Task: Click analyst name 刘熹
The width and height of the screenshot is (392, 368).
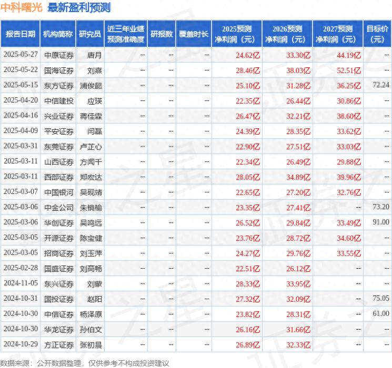Action: 95,70
